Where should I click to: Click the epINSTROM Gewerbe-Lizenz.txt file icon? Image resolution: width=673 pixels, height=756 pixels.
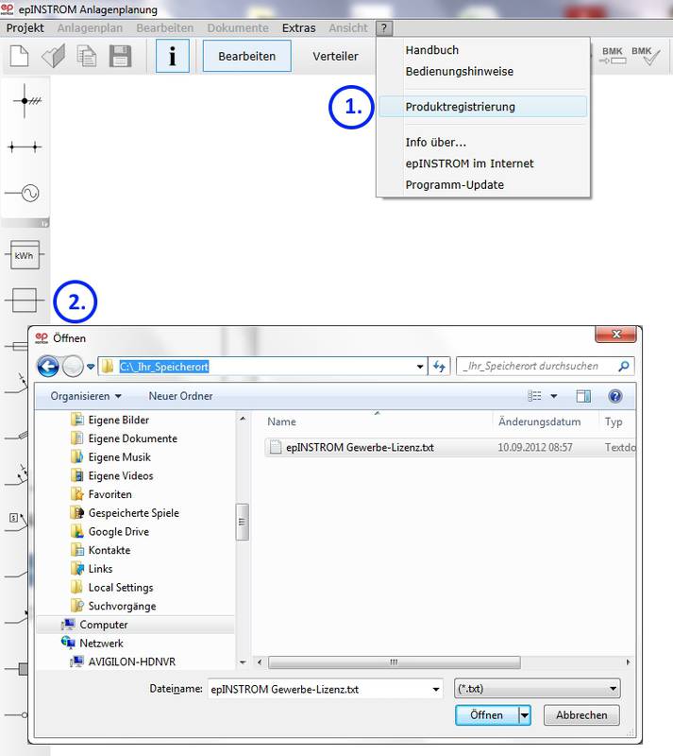pos(276,447)
